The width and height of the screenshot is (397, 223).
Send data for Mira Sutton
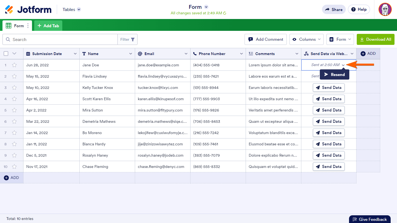click(329, 110)
